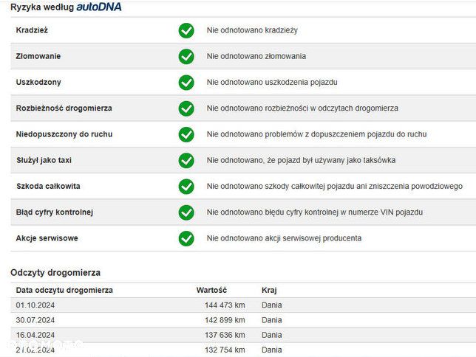476x357 pixels.
Task: Click Dania in the 137 636 km row
Action: tap(272, 335)
